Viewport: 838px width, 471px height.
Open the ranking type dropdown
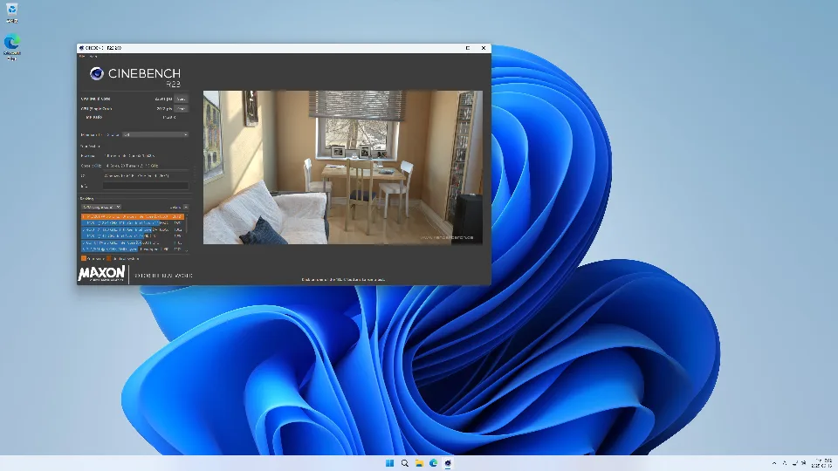tap(101, 207)
